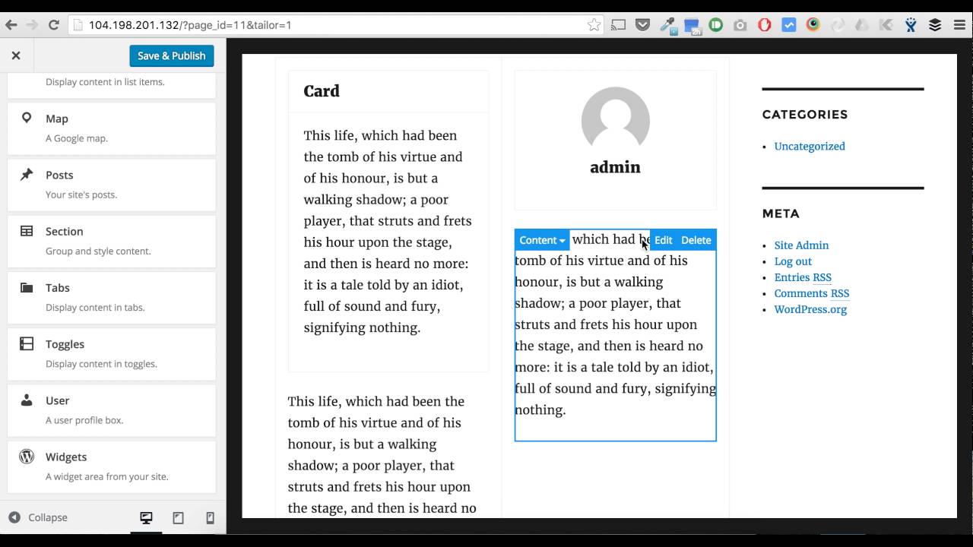
Task: Click the paragraph inside the Card
Action: [388, 232]
